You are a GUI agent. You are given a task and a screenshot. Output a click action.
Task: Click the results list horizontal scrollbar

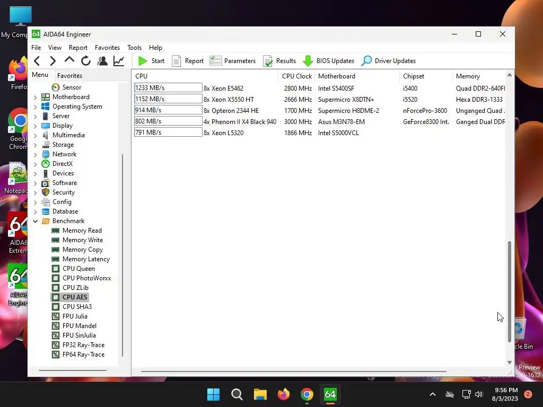click(x=293, y=371)
